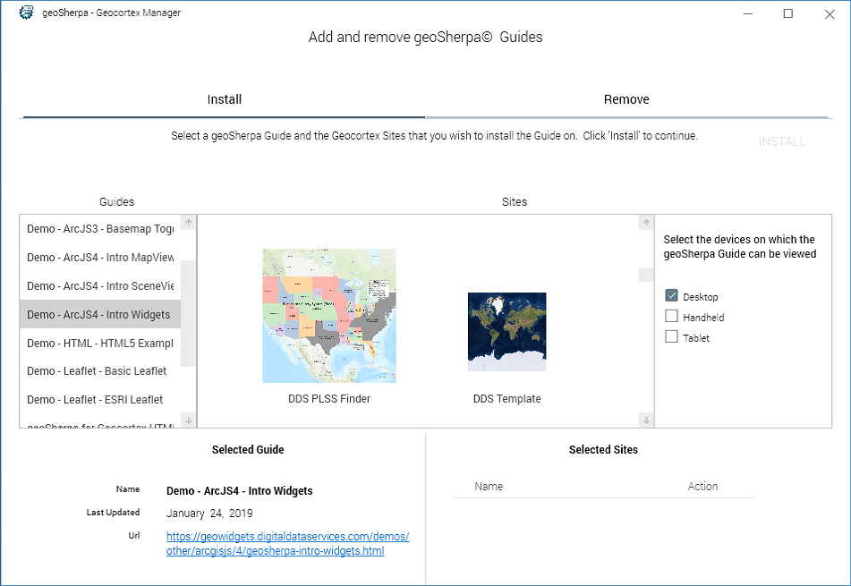This screenshot has width=851, height=586.
Task: Click the Guides list scrollbar thumb
Action: pyautogui.click(x=188, y=313)
